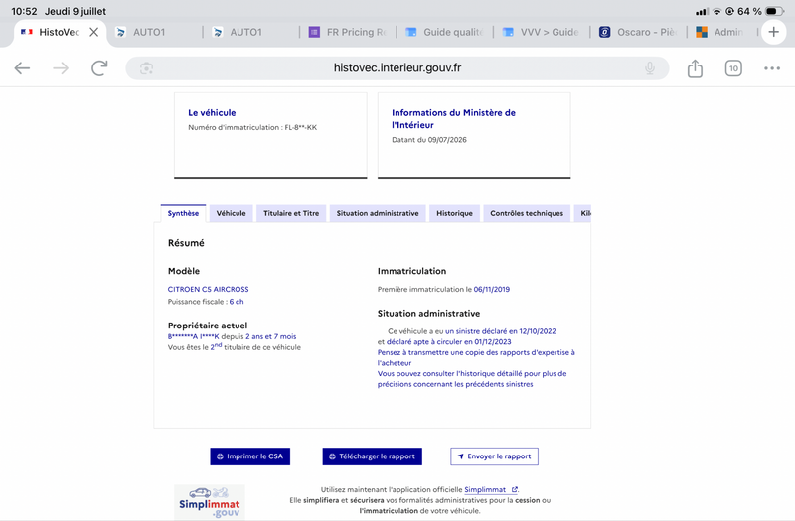Viewport: 795px width, 521px height.
Task: Tap the Wi-Fi icon in status bar
Action: tap(716, 11)
